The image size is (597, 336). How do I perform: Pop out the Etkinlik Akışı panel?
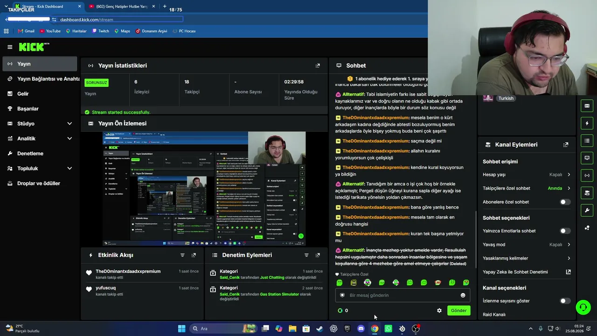coord(194,255)
